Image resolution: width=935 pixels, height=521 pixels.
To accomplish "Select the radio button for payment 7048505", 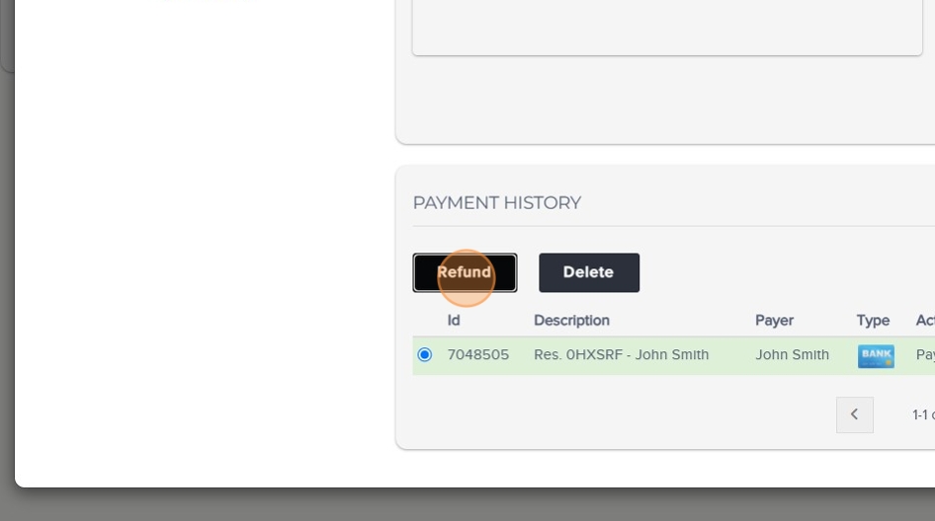I will (x=425, y=355).
